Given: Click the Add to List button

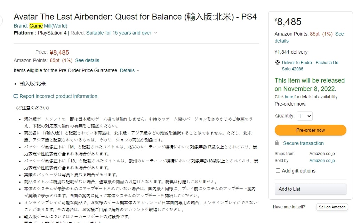Looking at the screenshot, I should click(x=310, y=189).
